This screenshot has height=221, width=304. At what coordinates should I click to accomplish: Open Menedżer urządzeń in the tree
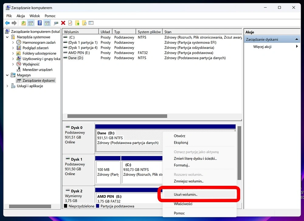coord(37,70)
